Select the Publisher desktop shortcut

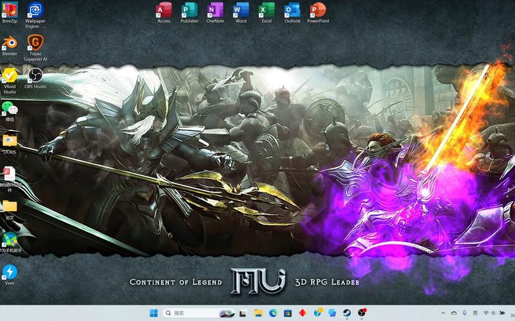click(189, 13)
